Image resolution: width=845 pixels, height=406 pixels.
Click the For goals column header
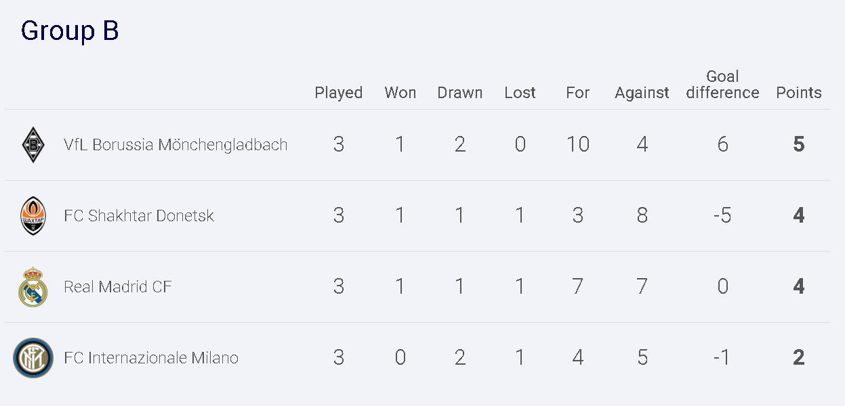pyautogui.click(x=577, y=93)
